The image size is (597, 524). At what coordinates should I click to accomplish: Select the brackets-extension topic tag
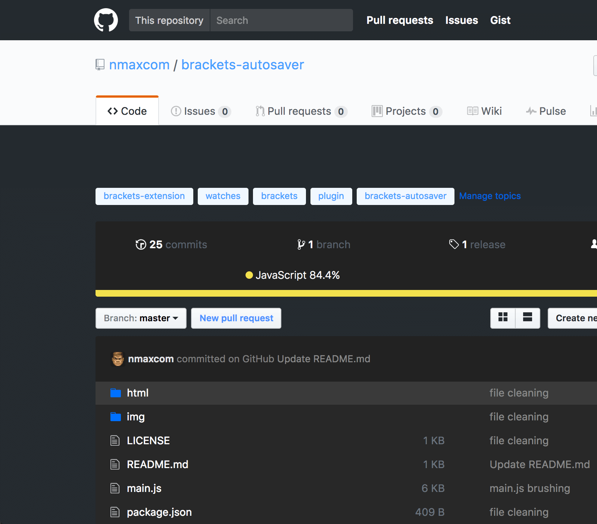pos(144,196)
